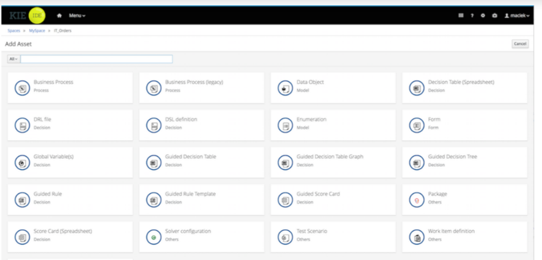Click the Work Item definition title text
Screen dimensions: 542x260
tap(451, 231)
